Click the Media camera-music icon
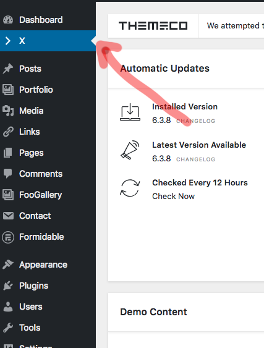 8,111
